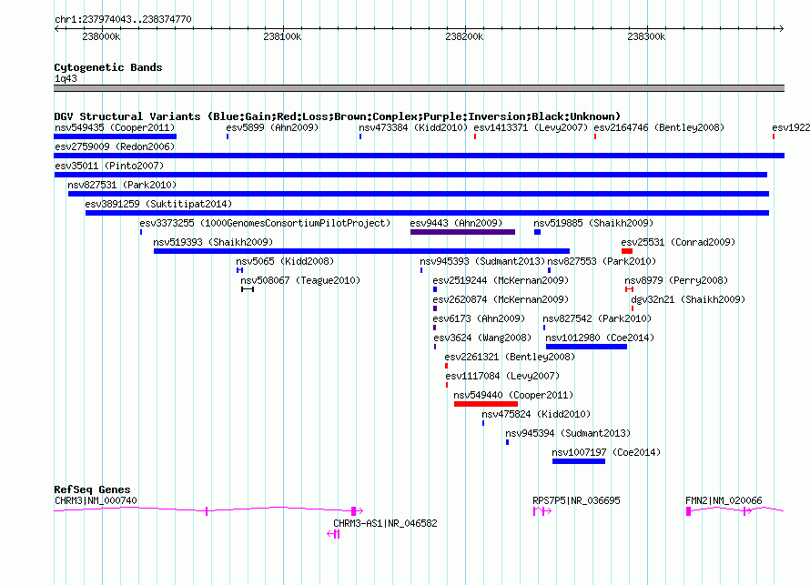Select the esv5899 (Ahn2009) variant label

tap(272, 127)
